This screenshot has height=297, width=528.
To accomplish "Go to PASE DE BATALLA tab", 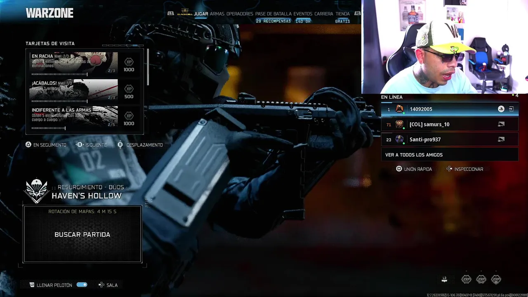I will (273, 14).
